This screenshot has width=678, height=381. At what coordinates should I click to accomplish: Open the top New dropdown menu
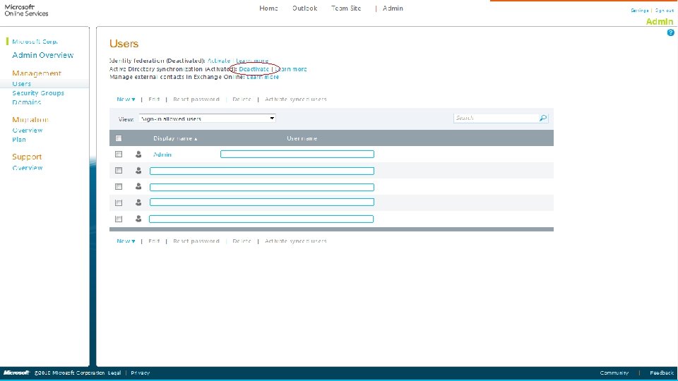click(126, 99)
